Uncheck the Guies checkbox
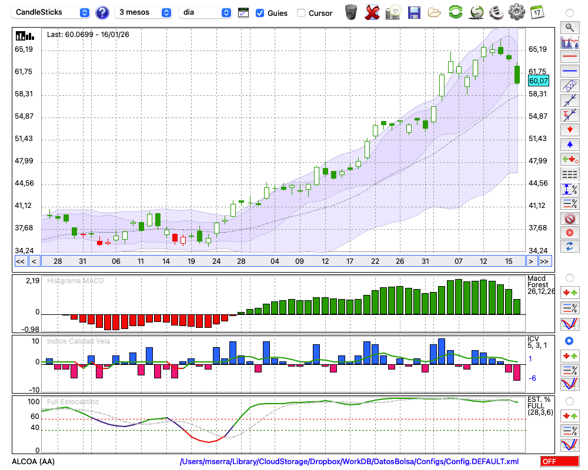 (260, 13)
